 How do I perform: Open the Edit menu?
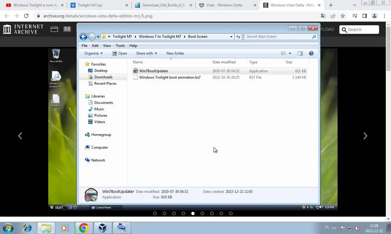tap(95, 46)
